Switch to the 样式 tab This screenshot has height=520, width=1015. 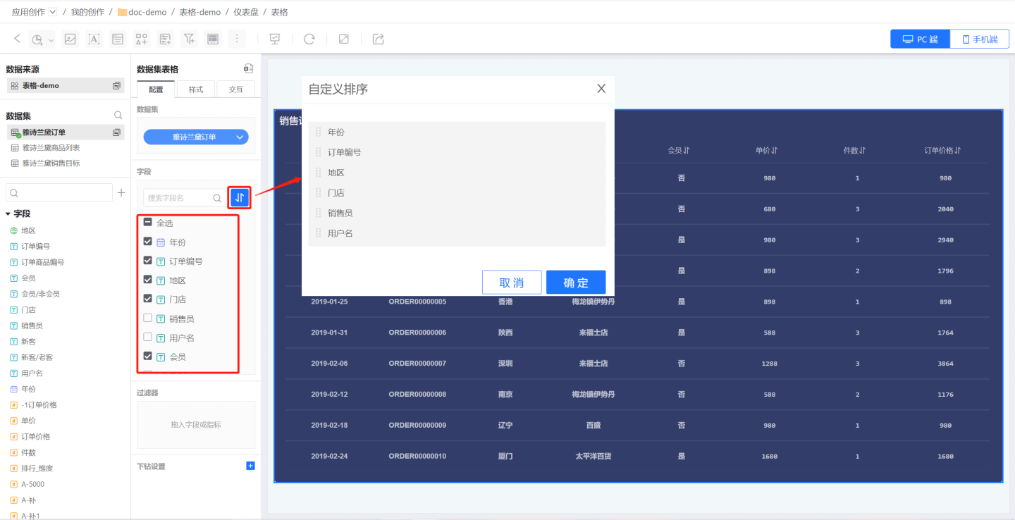click(x=195, y=89)
